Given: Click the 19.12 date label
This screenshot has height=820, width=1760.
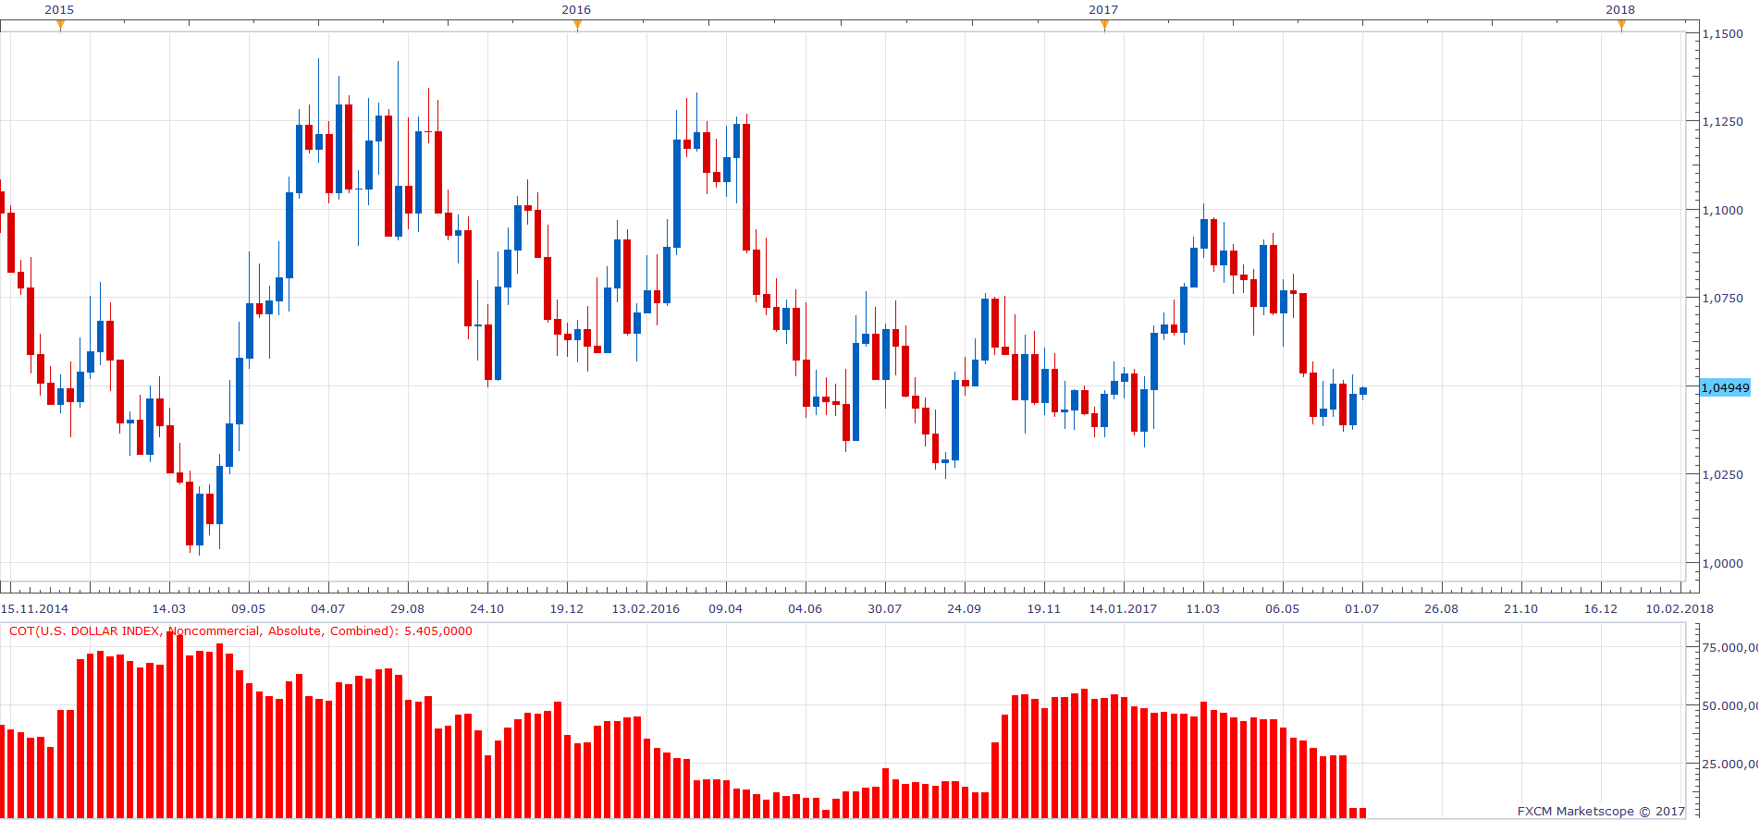Looking at the screenshot, I should [567, 608].
